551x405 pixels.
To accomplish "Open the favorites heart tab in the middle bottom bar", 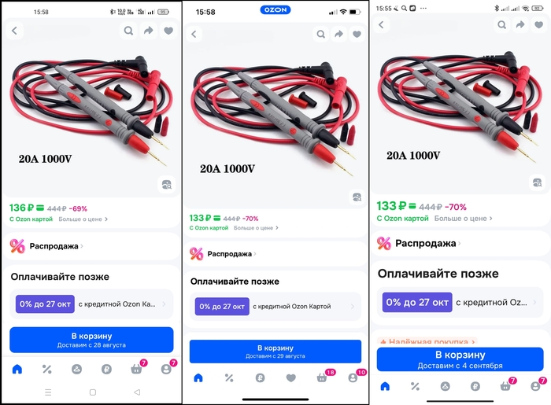I will point(291,377).
